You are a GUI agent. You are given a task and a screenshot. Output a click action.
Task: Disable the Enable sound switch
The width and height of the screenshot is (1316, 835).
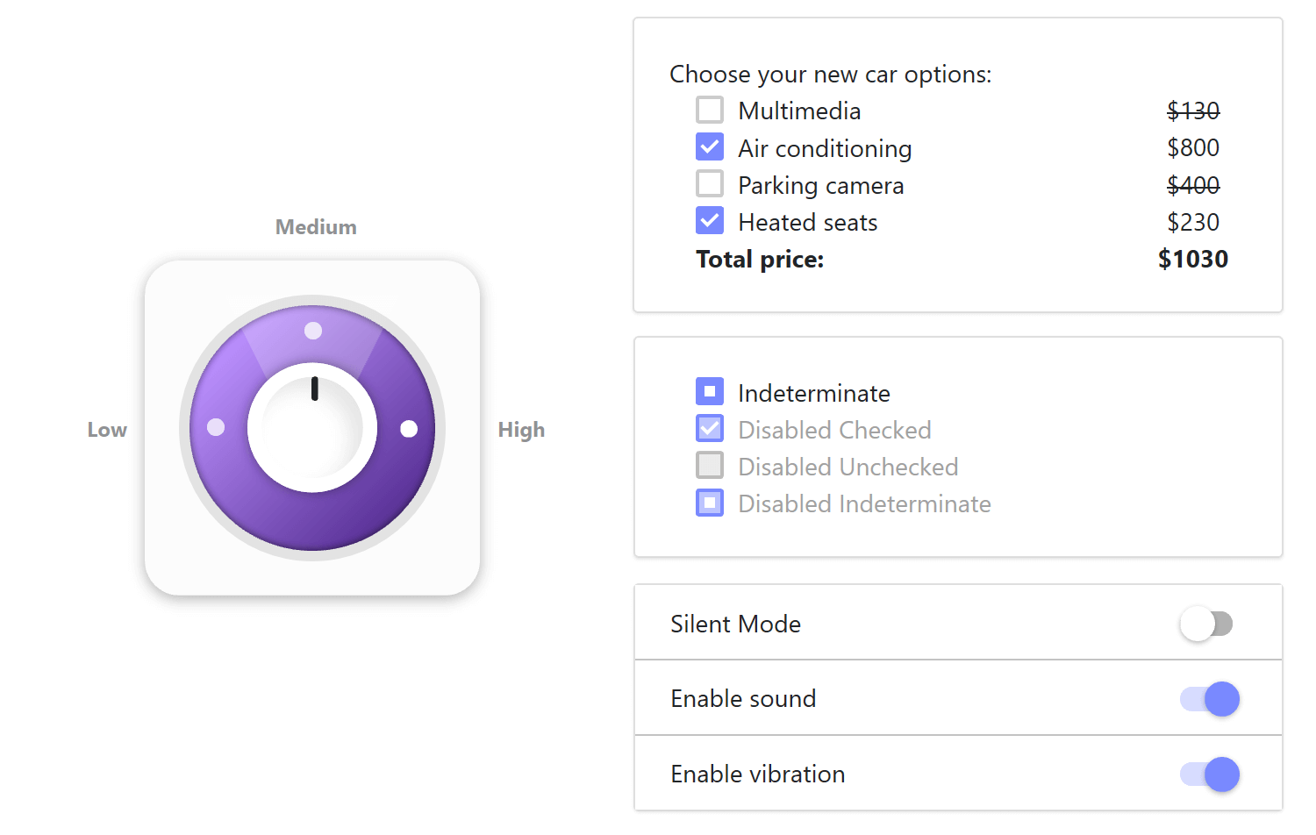1210,699
